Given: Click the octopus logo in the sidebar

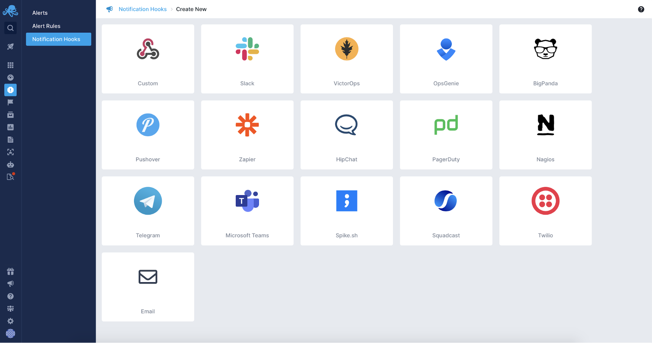Looking at the screenshot, I should click(10, 11).
